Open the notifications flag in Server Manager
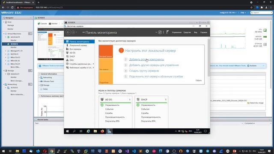The image size is (274, 154). [167, 32]
